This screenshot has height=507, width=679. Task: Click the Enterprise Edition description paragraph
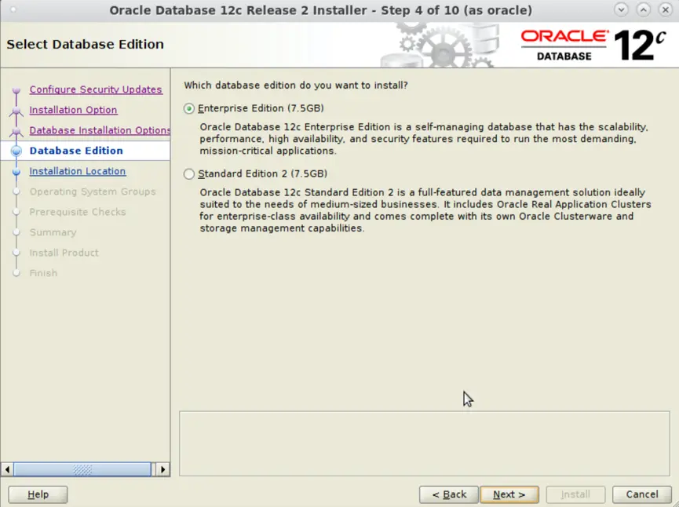pyautogui.click(x=424, y=139)
